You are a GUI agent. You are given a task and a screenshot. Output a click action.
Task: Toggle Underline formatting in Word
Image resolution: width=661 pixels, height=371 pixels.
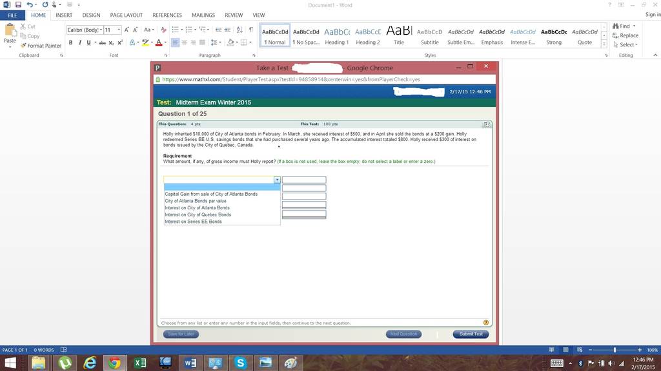pos(88,43)
